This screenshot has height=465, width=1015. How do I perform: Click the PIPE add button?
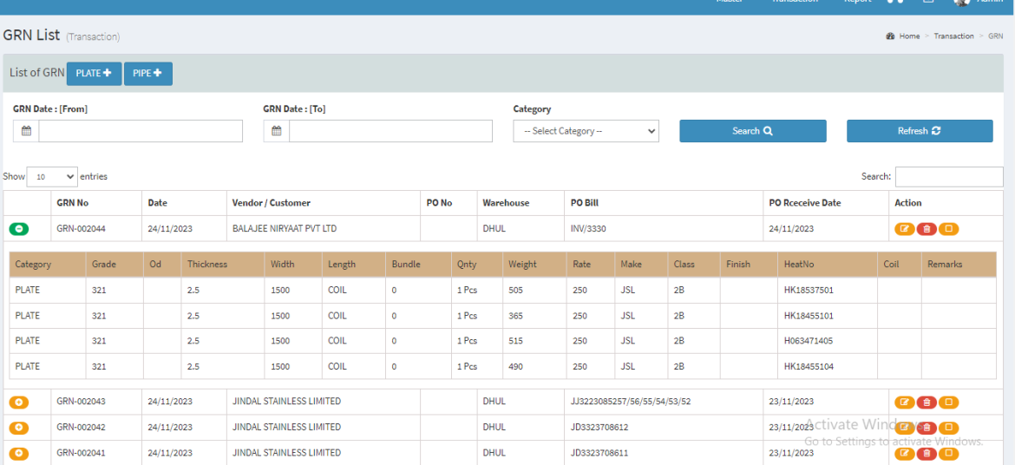pos(147,74)
